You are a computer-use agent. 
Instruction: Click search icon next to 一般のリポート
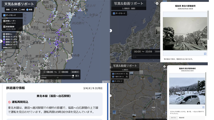click(127, 77)
